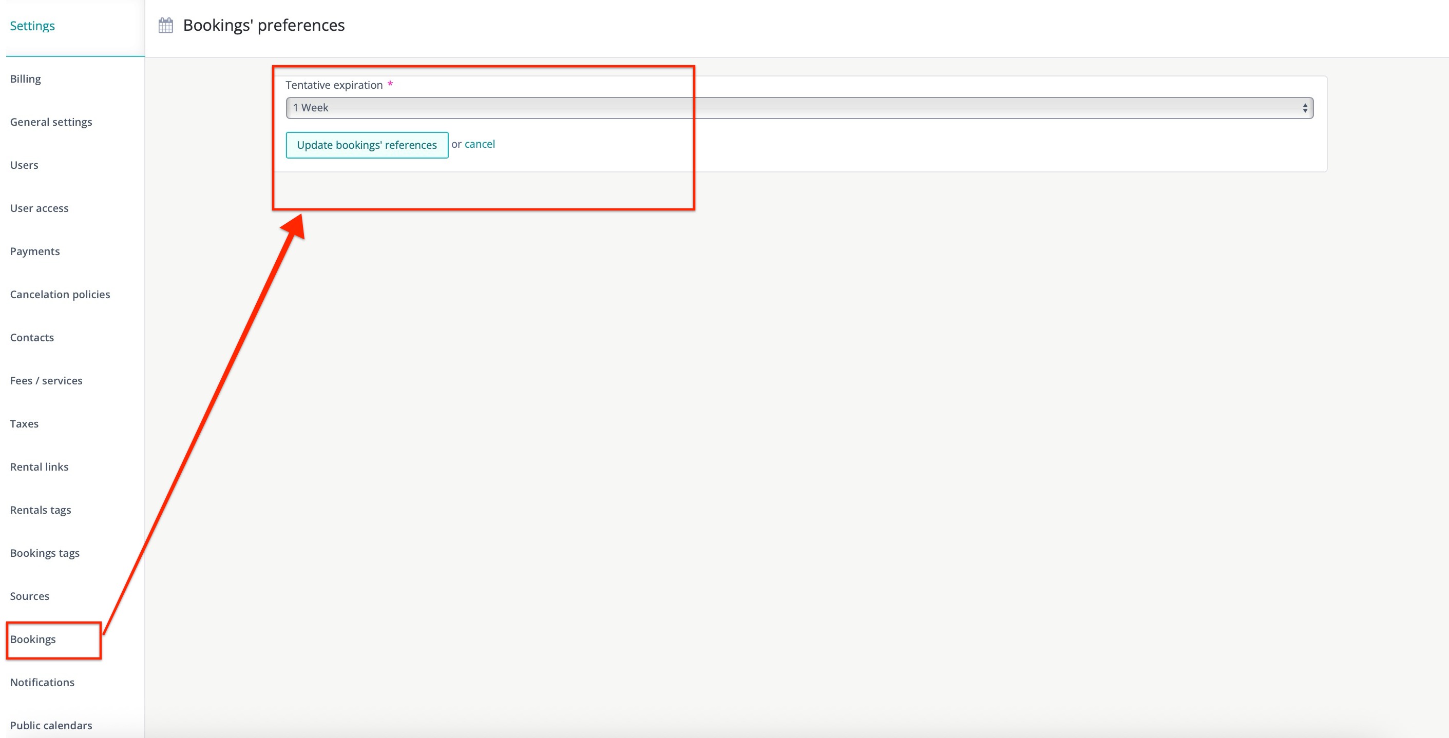1449x738 pixels.
Task: Open Fees / services configuration
Action: (46, 380)
